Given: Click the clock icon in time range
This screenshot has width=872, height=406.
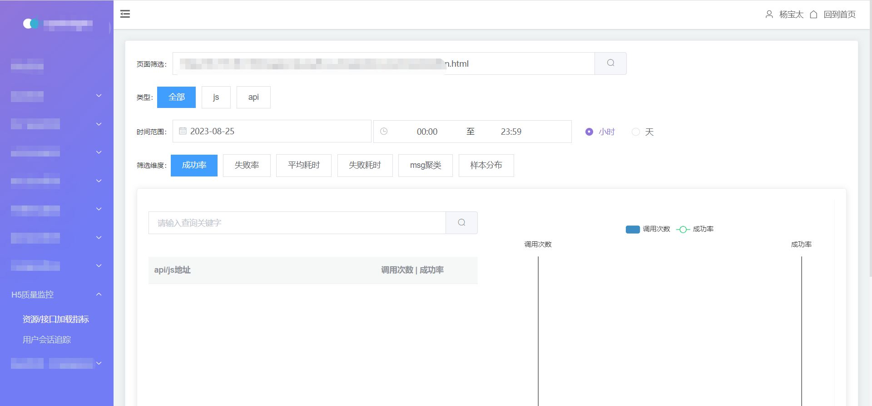Looking at the screenshot, I should pyautogui.click(x=384, y=131).
